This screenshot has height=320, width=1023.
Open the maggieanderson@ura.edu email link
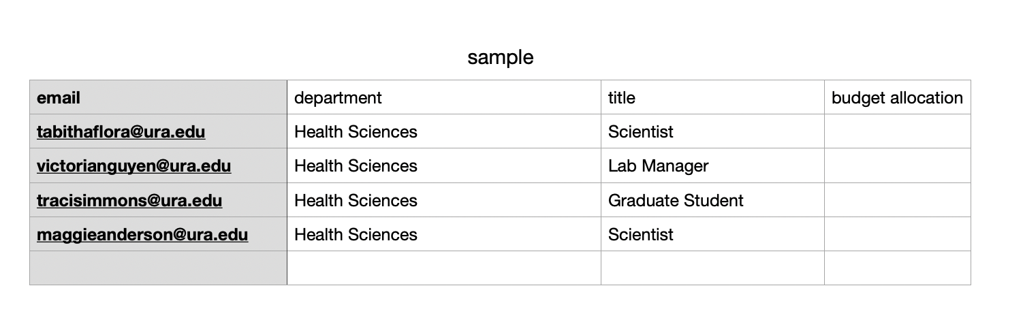142,234
